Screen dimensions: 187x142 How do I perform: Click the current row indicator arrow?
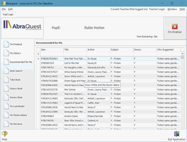38,59
